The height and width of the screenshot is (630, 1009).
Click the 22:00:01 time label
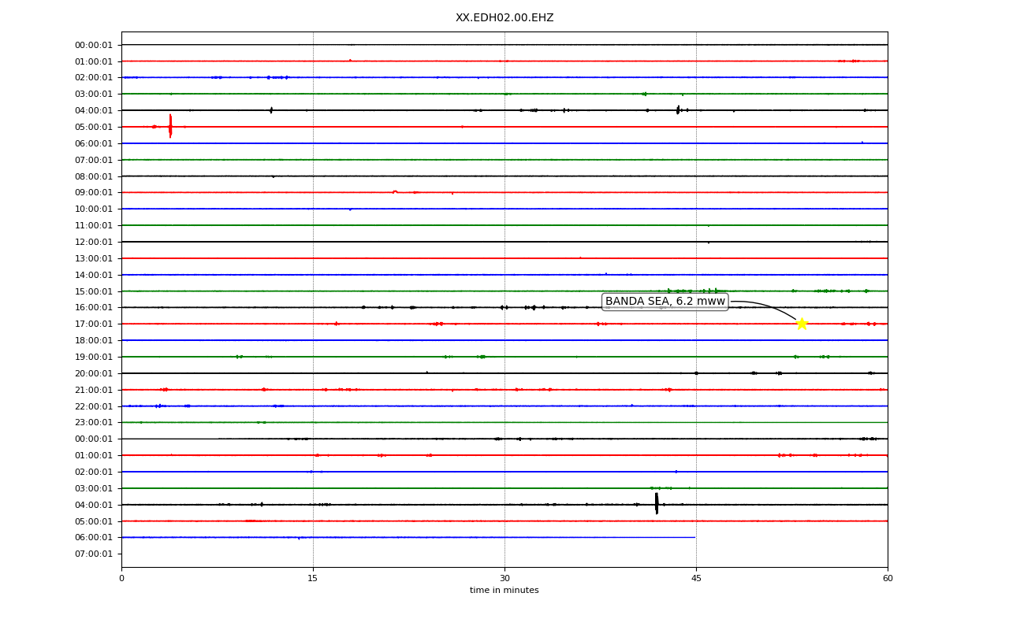pos(94,406)
